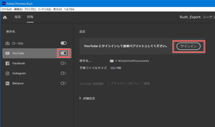Click the Facebook logo icon
Viewport: 215px width, 127px height.
coord(7,63)
